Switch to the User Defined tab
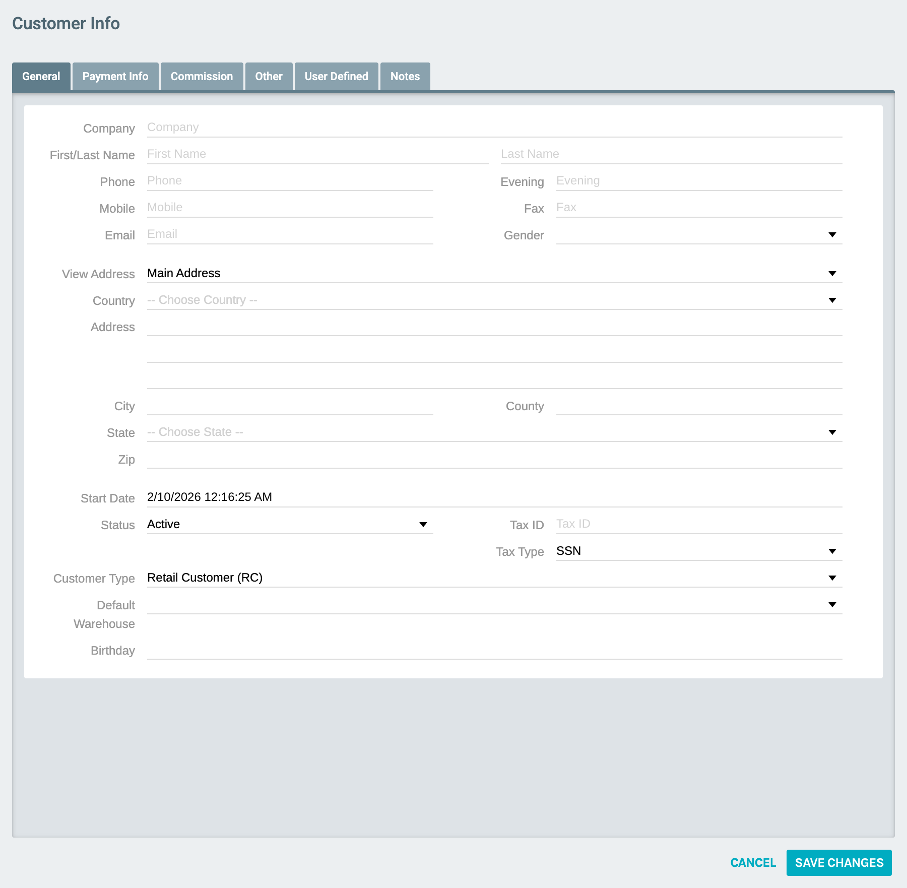The width and height of the screenshot is (907, 888). coord(336,76)
